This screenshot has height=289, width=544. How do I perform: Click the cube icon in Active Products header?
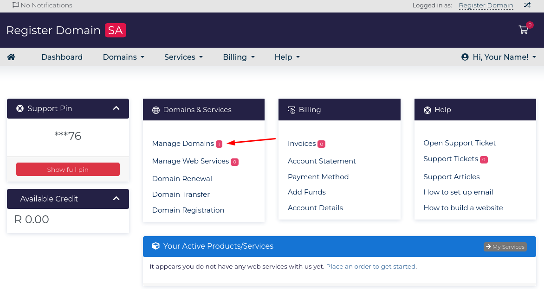(156, 246)
